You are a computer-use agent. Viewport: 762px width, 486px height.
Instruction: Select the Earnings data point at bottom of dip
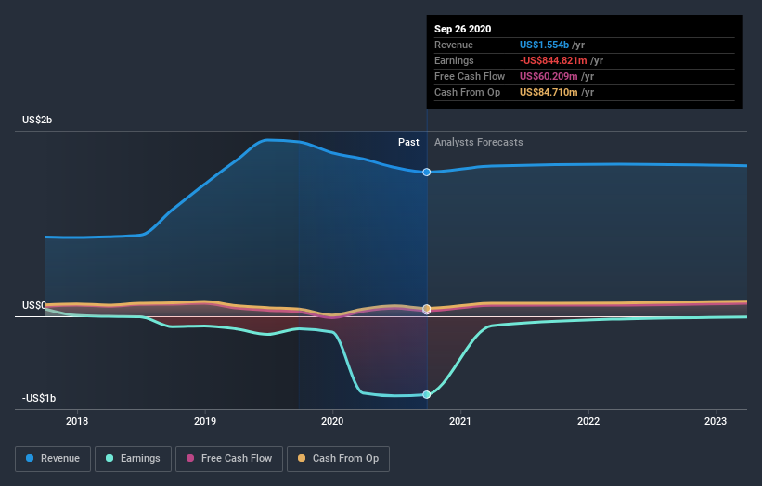(x=427, y=395)
